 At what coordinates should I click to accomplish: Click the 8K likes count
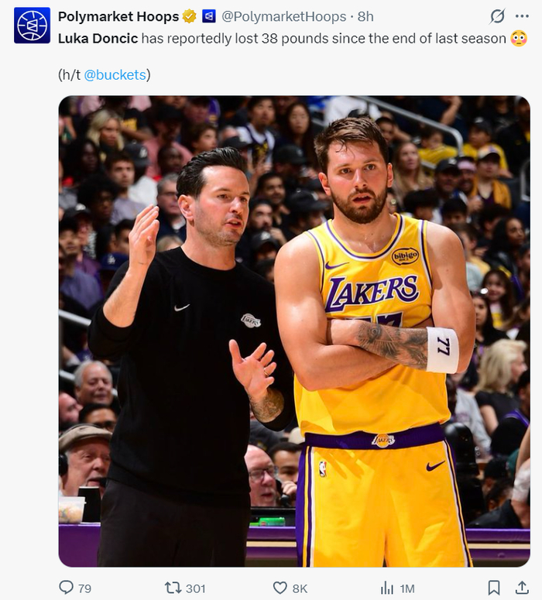coord(300,588)
